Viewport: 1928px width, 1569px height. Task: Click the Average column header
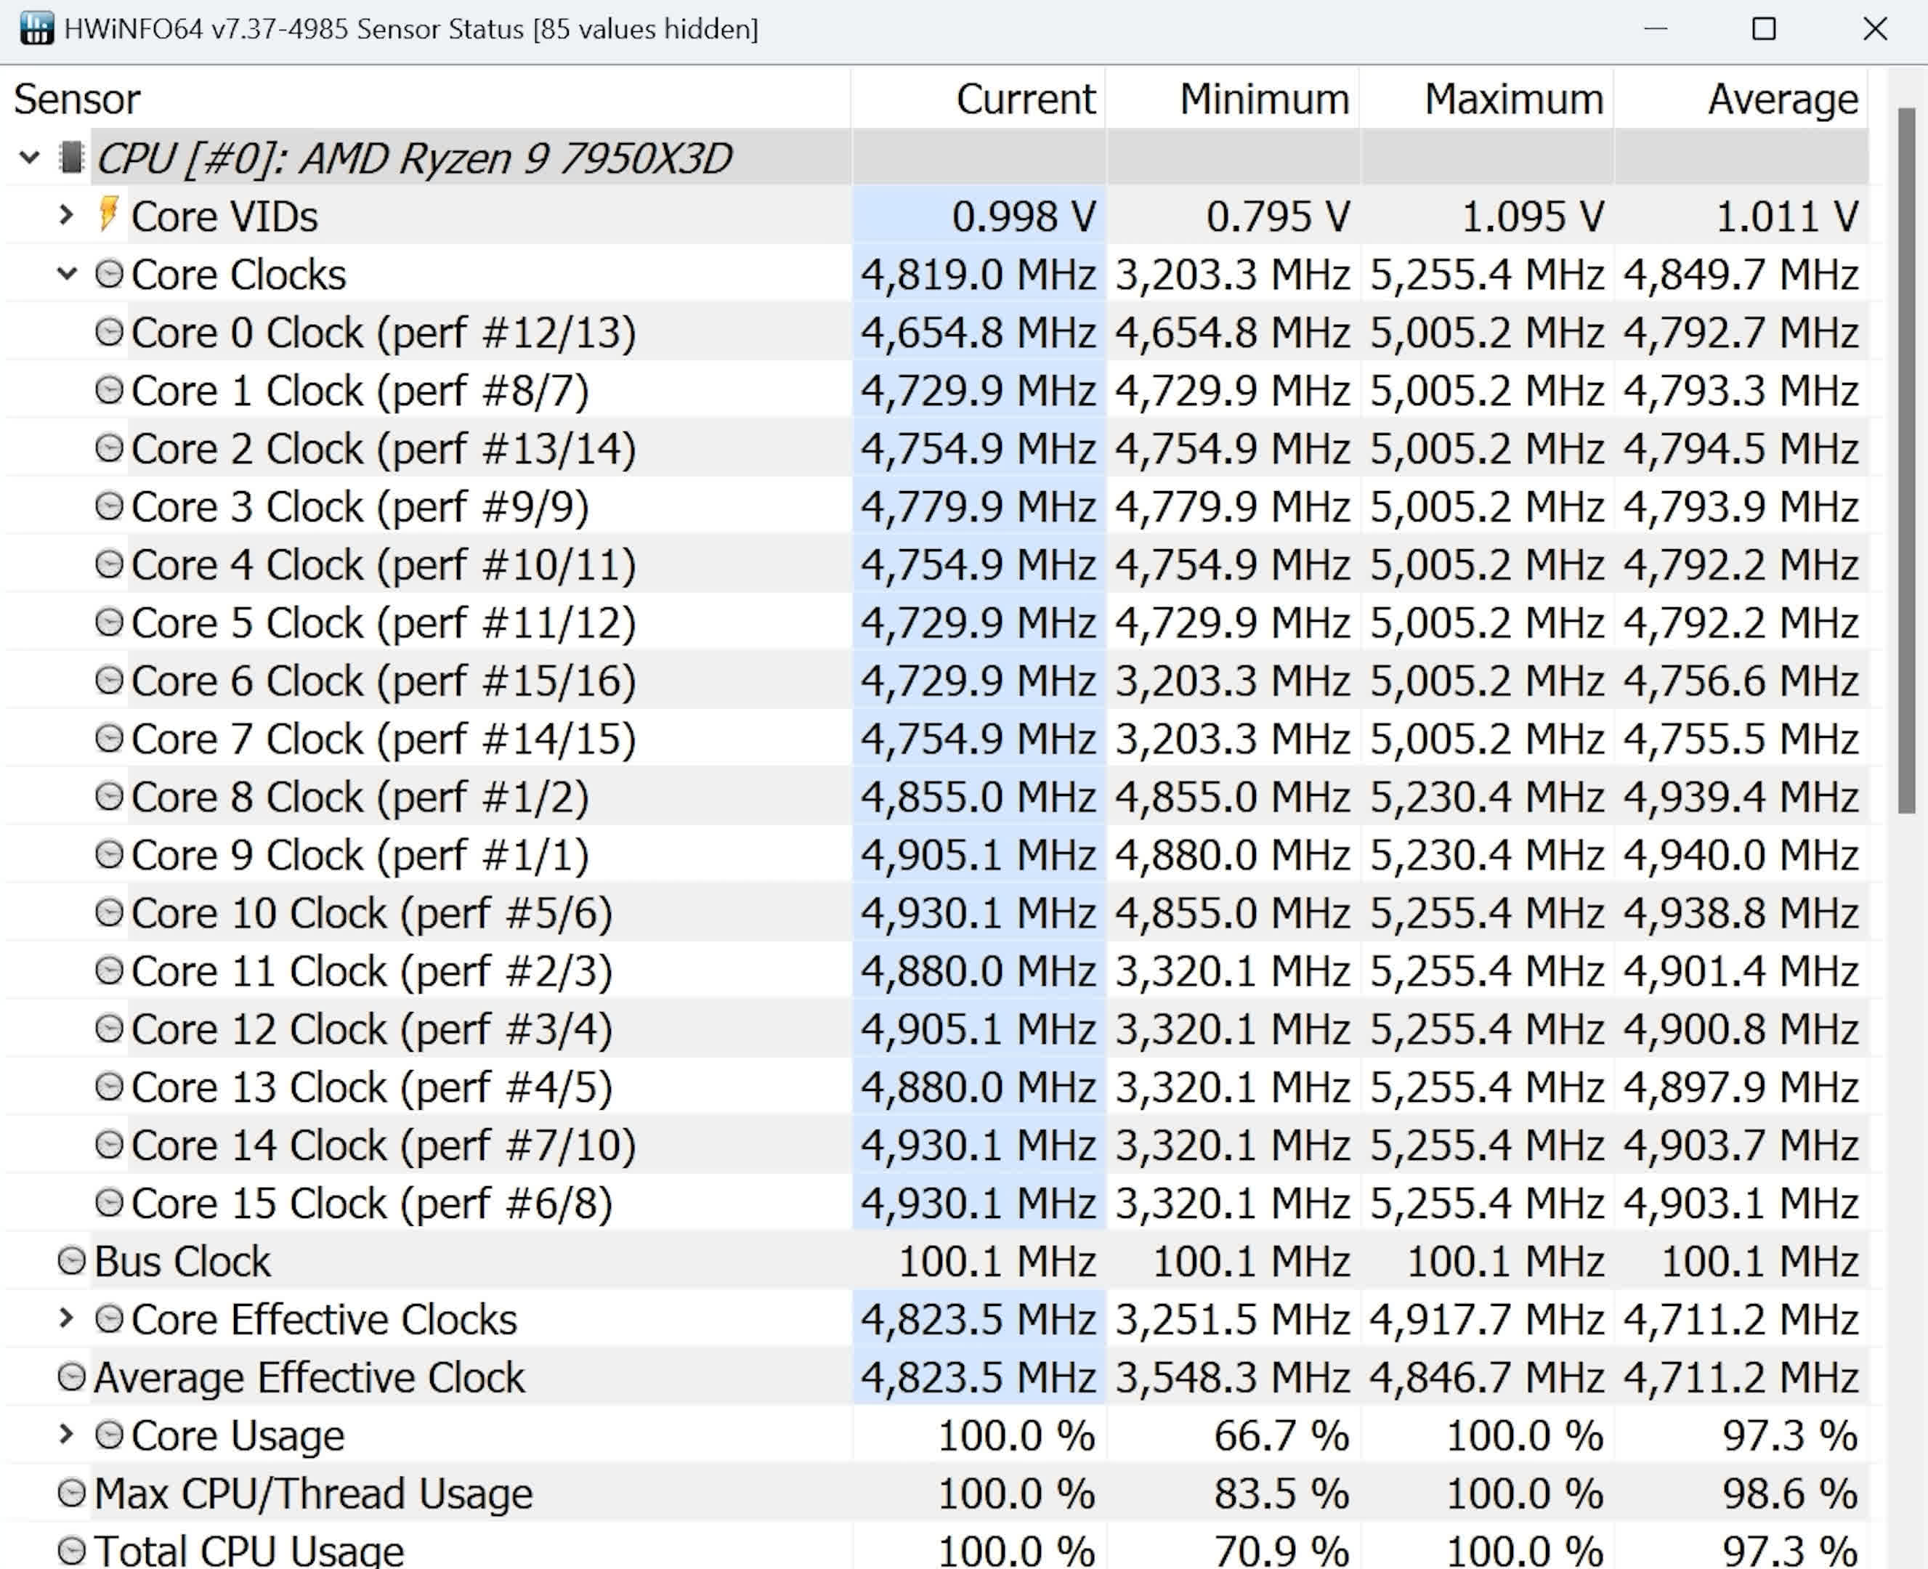(x=1781, y=99)
